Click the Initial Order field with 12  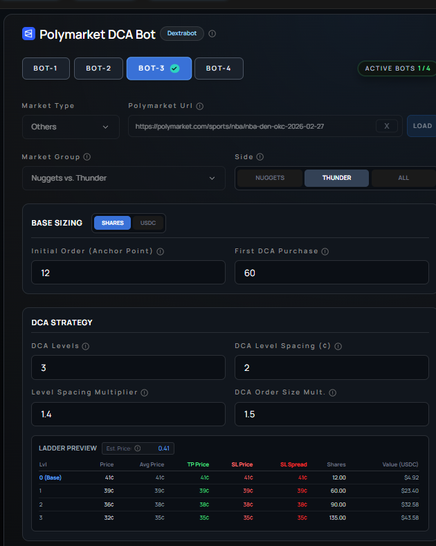click(128, 272)
